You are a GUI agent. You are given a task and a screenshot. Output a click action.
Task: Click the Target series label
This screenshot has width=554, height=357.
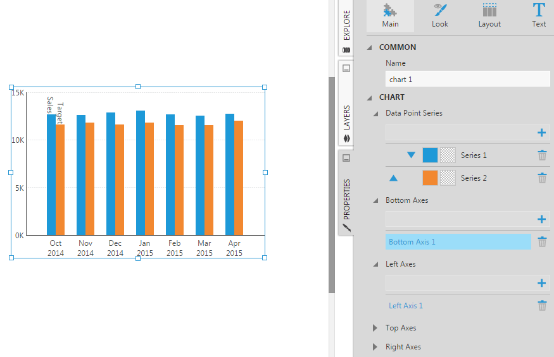60,113
